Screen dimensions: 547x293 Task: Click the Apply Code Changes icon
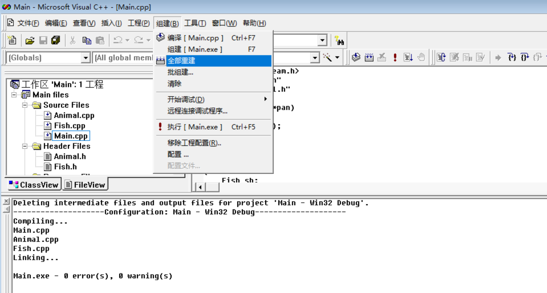coord(480,57)
